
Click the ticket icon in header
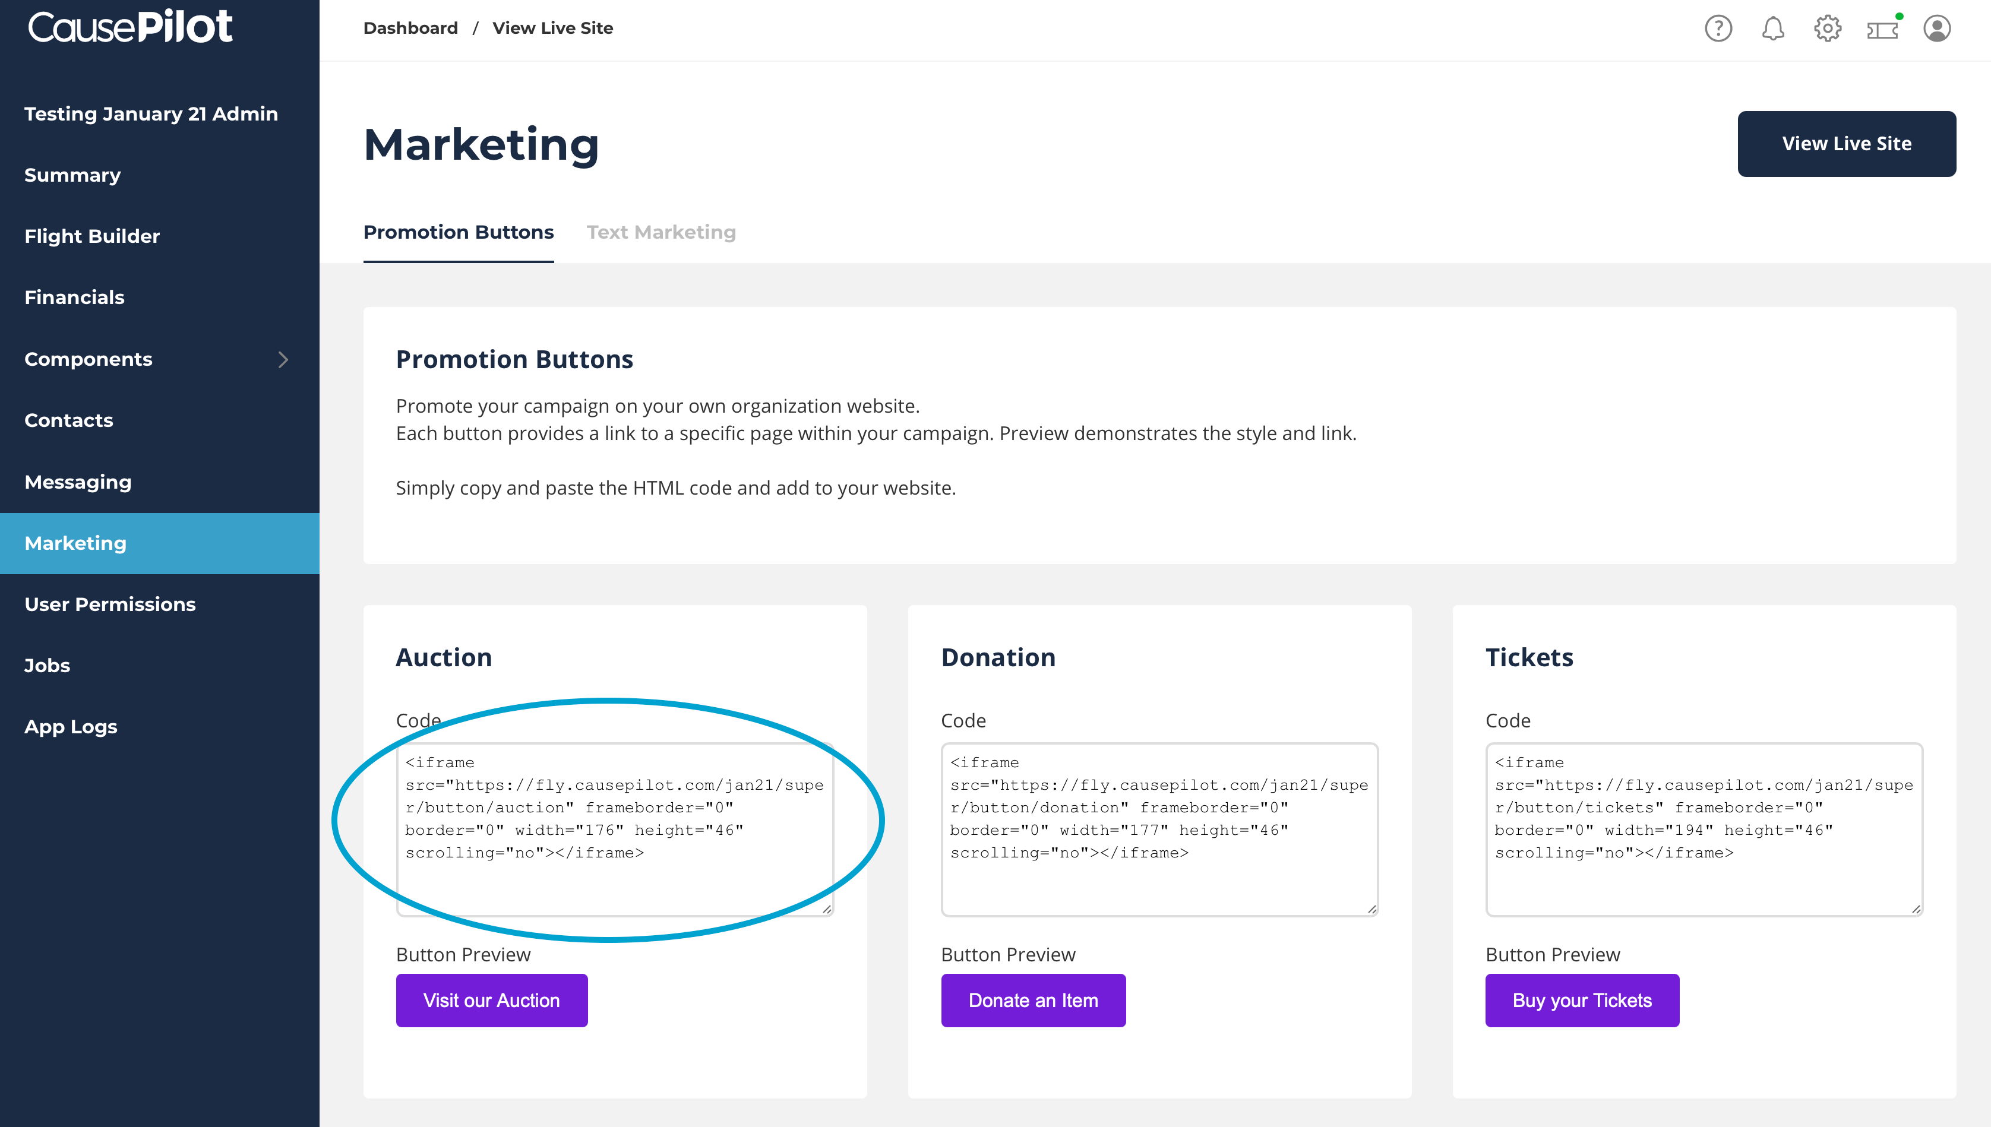(1882, 30)
